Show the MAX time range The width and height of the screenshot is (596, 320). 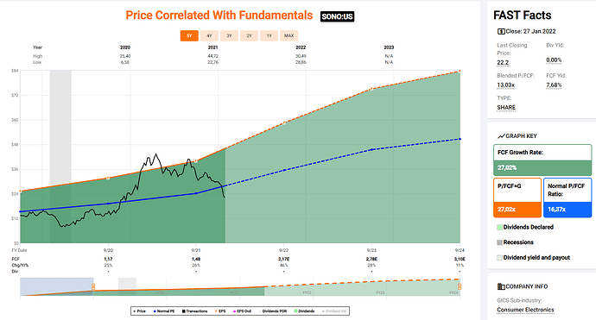(x=288, y=35)
